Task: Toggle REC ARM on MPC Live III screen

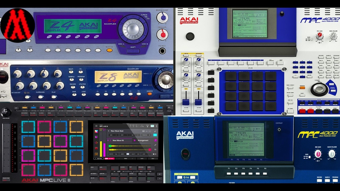Action: pyautogui.click(x=109, y=159)
